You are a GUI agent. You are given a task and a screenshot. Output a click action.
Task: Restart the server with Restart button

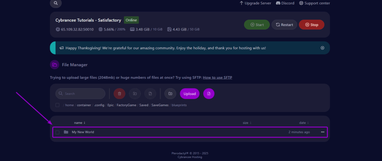284,25
